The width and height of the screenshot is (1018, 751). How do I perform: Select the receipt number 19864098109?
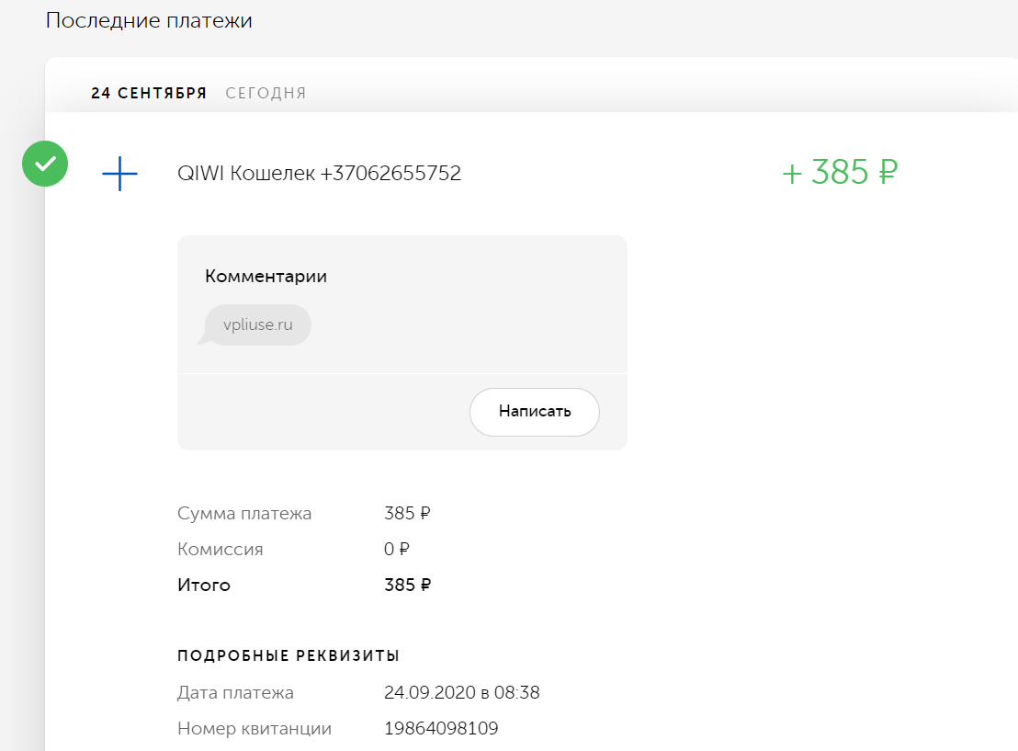pos(441,728)
